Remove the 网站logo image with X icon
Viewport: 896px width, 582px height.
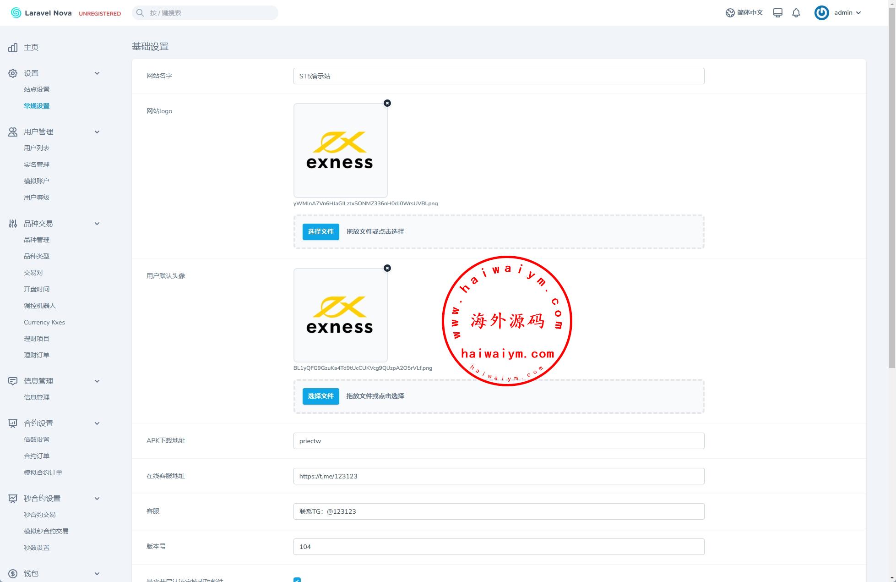387,103
